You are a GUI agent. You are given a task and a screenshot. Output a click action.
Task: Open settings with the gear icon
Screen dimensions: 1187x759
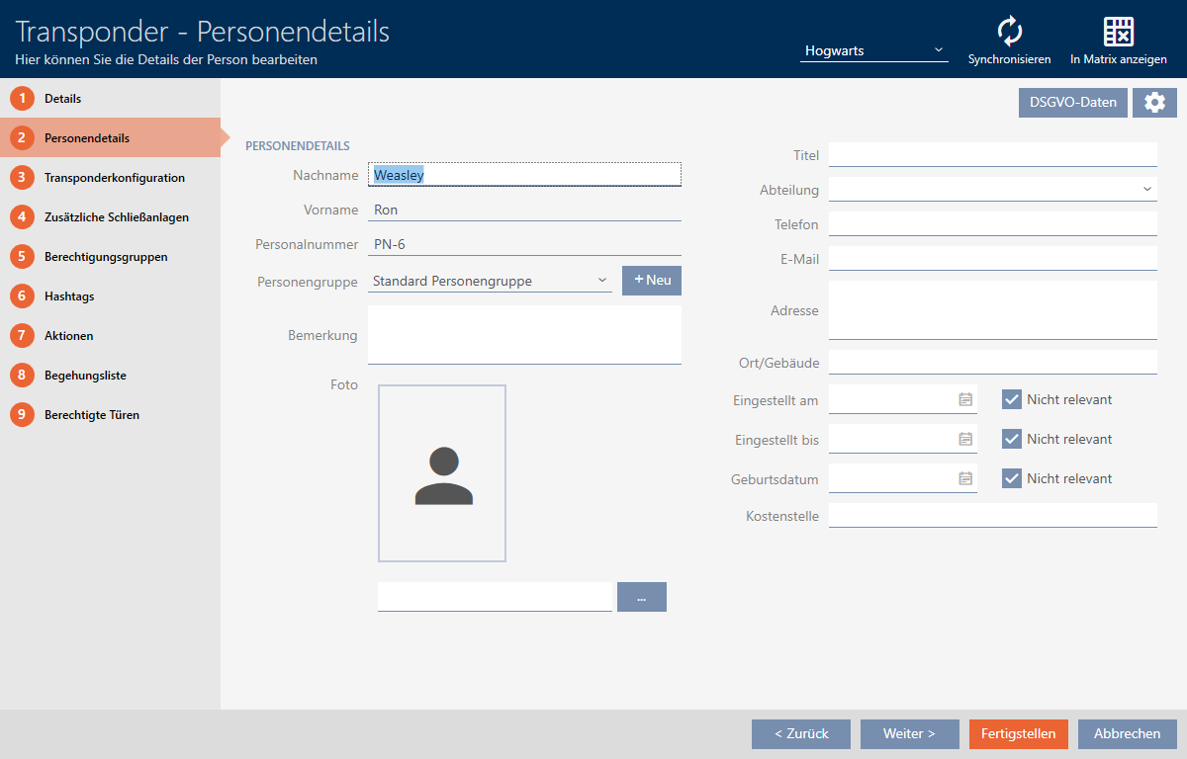1154,103
